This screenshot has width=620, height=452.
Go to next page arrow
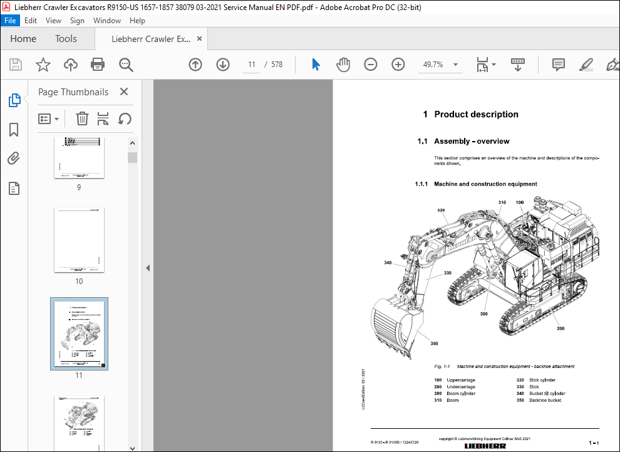pyautogui.click(x=223, y=65)
